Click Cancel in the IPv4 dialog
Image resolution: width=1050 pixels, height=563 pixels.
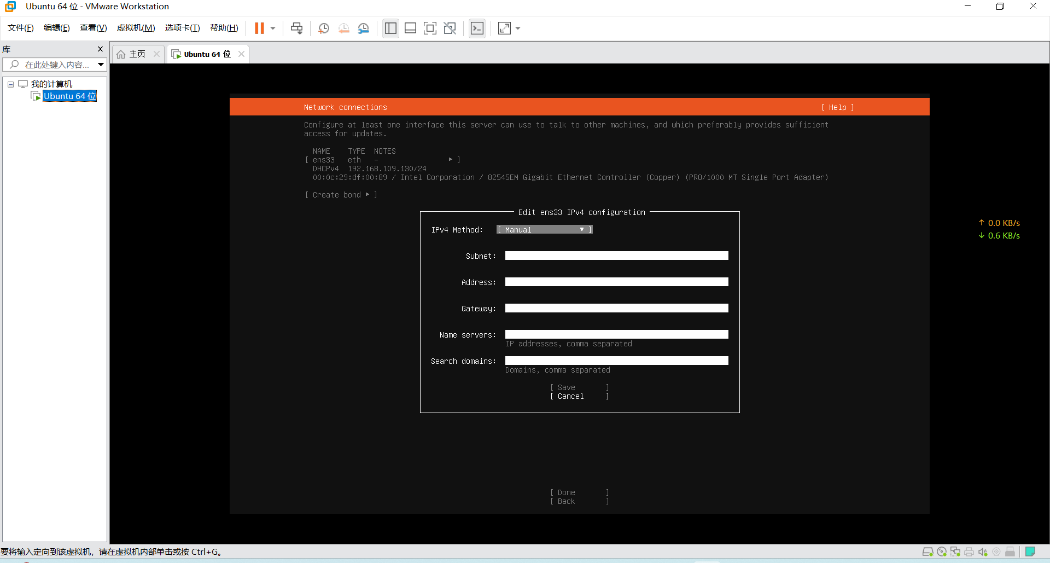pos(580,396)
